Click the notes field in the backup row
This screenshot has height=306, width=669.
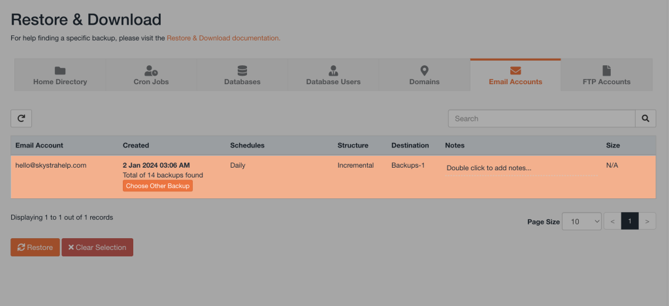click(x=521, y=168)
